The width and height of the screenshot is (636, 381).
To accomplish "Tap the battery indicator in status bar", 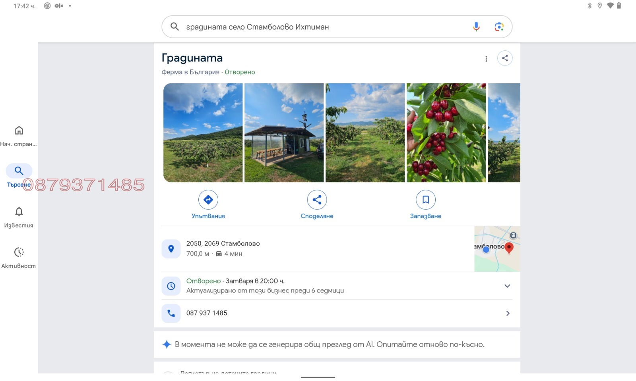I will tap(619, 6).
